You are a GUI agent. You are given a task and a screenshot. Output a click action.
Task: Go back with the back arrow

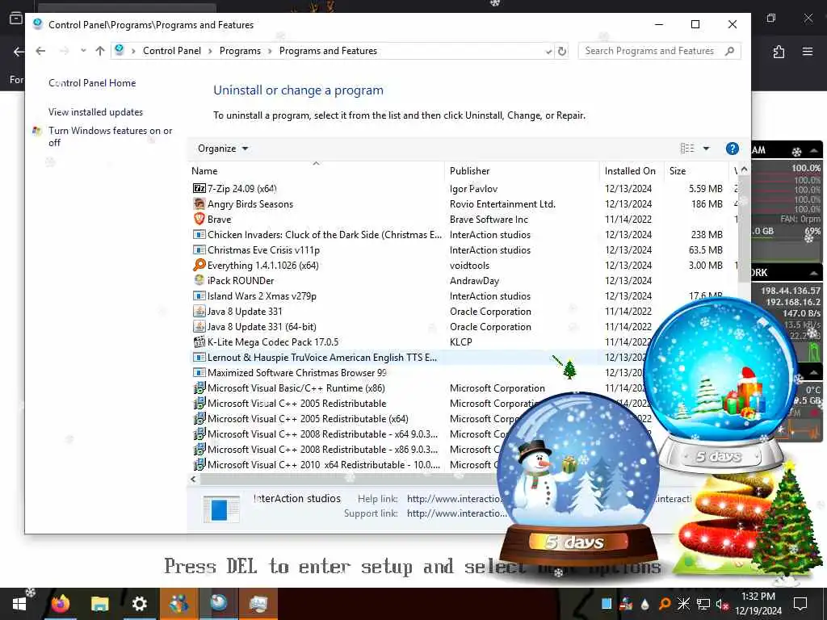pyautogui.click(x=40, y=51)
